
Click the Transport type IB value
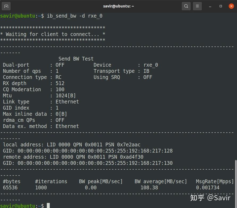click(x=146, y=71)
